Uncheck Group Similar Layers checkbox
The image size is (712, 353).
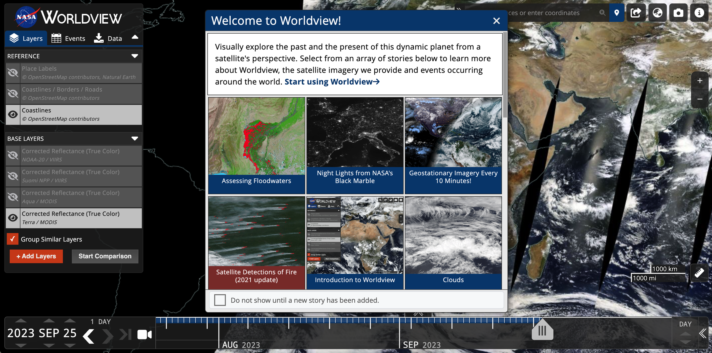[13, 239]
